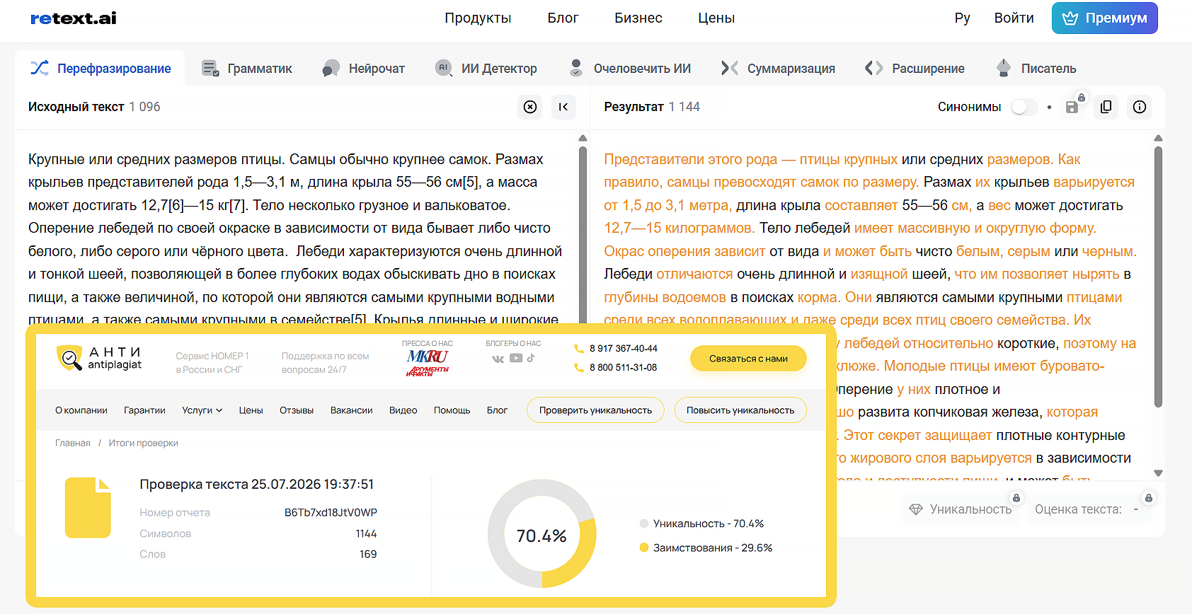1192x614 pixels.
Task: Click the diamond icon beside Уникальность
Action: [916, 509]
